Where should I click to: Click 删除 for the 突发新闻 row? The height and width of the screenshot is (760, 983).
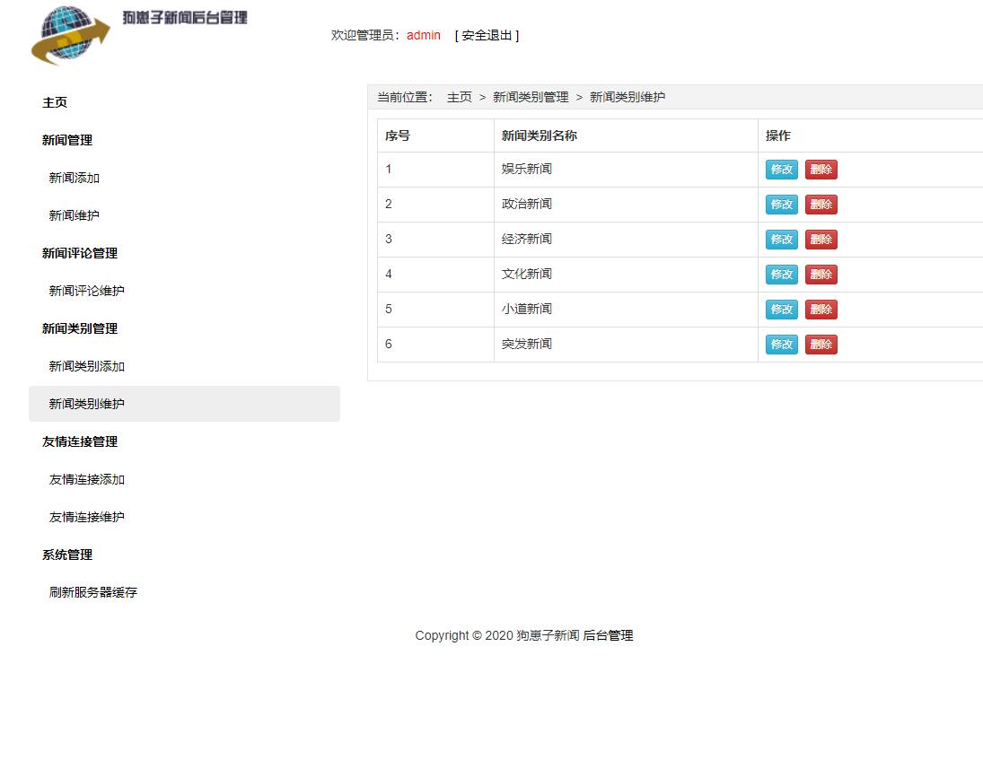point(821,344)
